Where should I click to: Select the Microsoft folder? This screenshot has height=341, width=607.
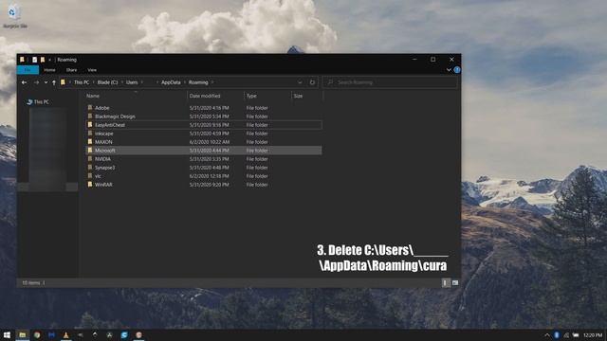click(203, 151)
